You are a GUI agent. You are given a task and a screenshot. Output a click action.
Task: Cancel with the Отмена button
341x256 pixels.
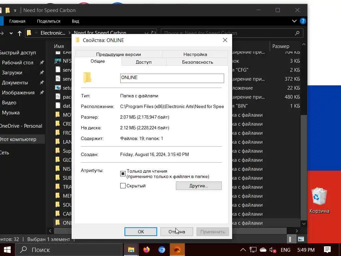click(x=176, y=232)
